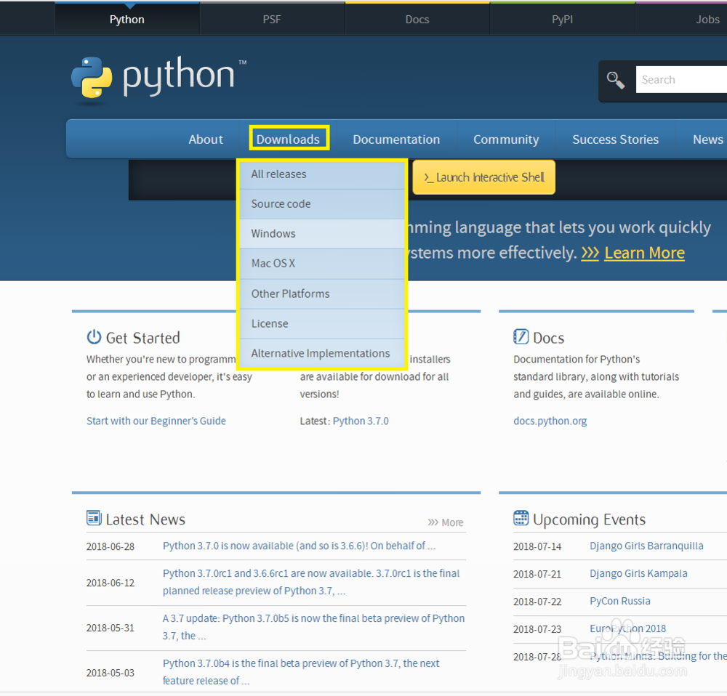The image size is (727, 696).
Task: Click the Upcoming Events calendar icon
Action: pyautogui.click(x=521, y=518)
